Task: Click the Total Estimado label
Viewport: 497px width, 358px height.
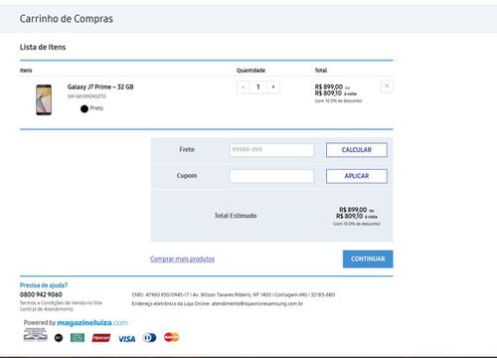Action: [x=236, y=216]
